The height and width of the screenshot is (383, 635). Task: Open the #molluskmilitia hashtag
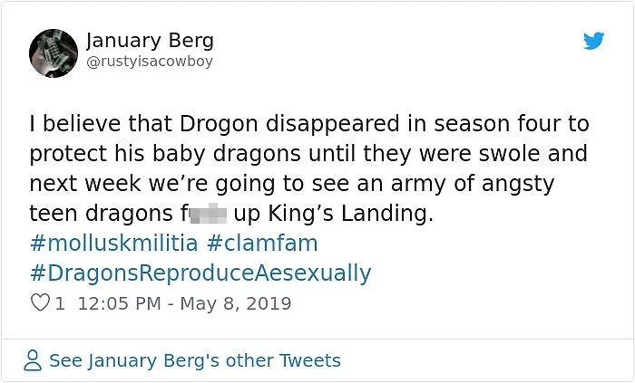114,244
